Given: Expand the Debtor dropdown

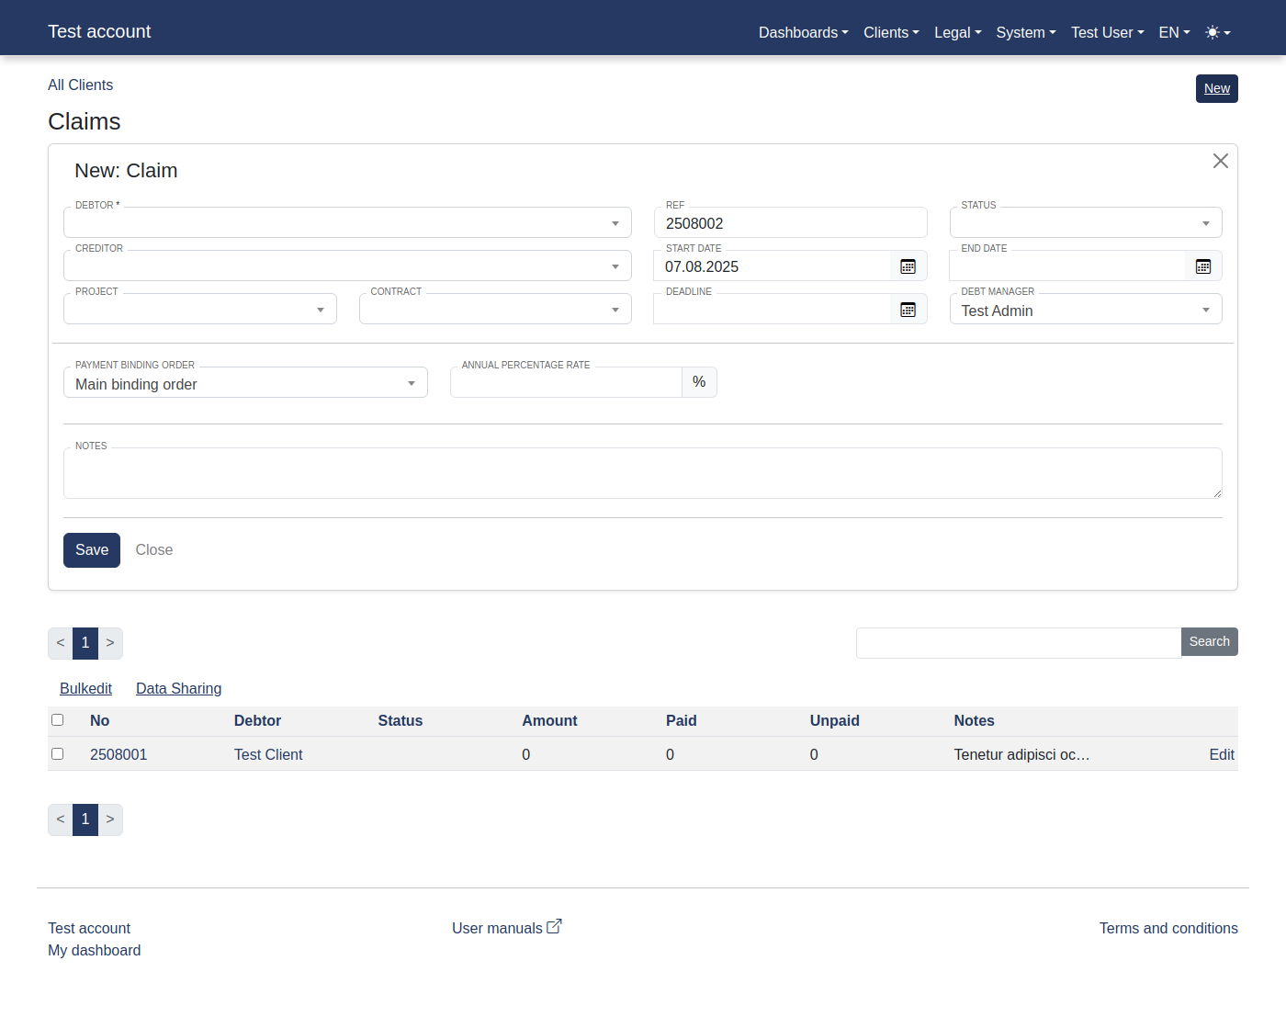Looking at the screenshot, I should point(347,223).
